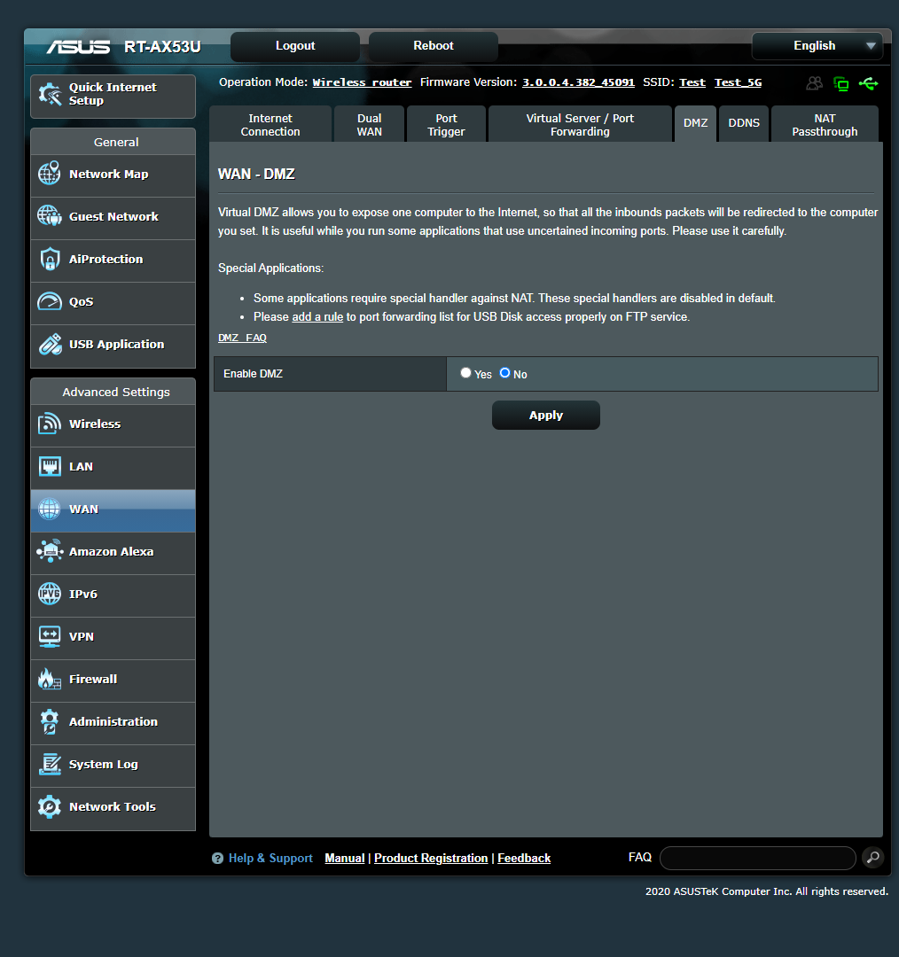The image size is (899, 957).
Task: Click the ASUS logo
Action: click(x=78, y=46)
